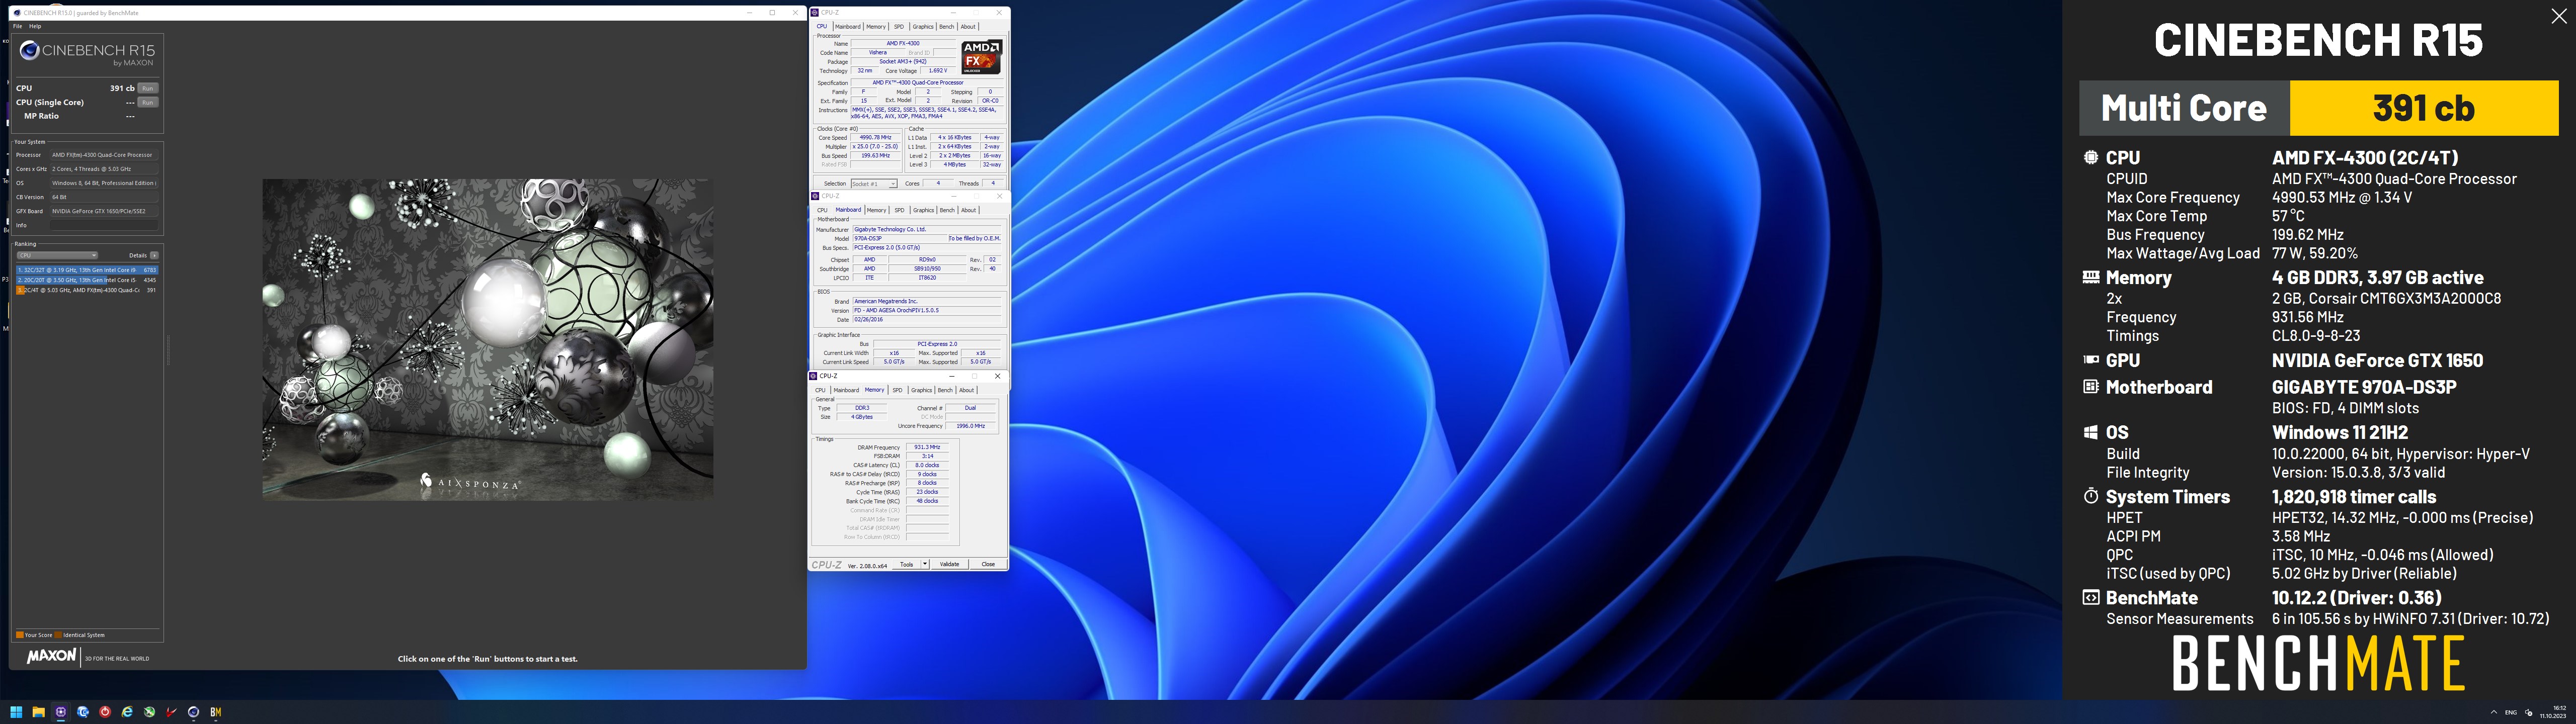The height and width of the screenshot is (724, 2576).
Task: Click the Validate button in CPU-Z
Action: (x=949, y=564)
